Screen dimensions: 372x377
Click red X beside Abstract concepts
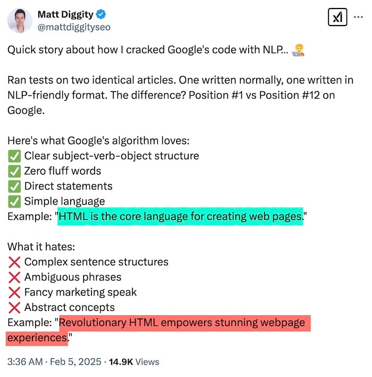[x=14, y=308]
